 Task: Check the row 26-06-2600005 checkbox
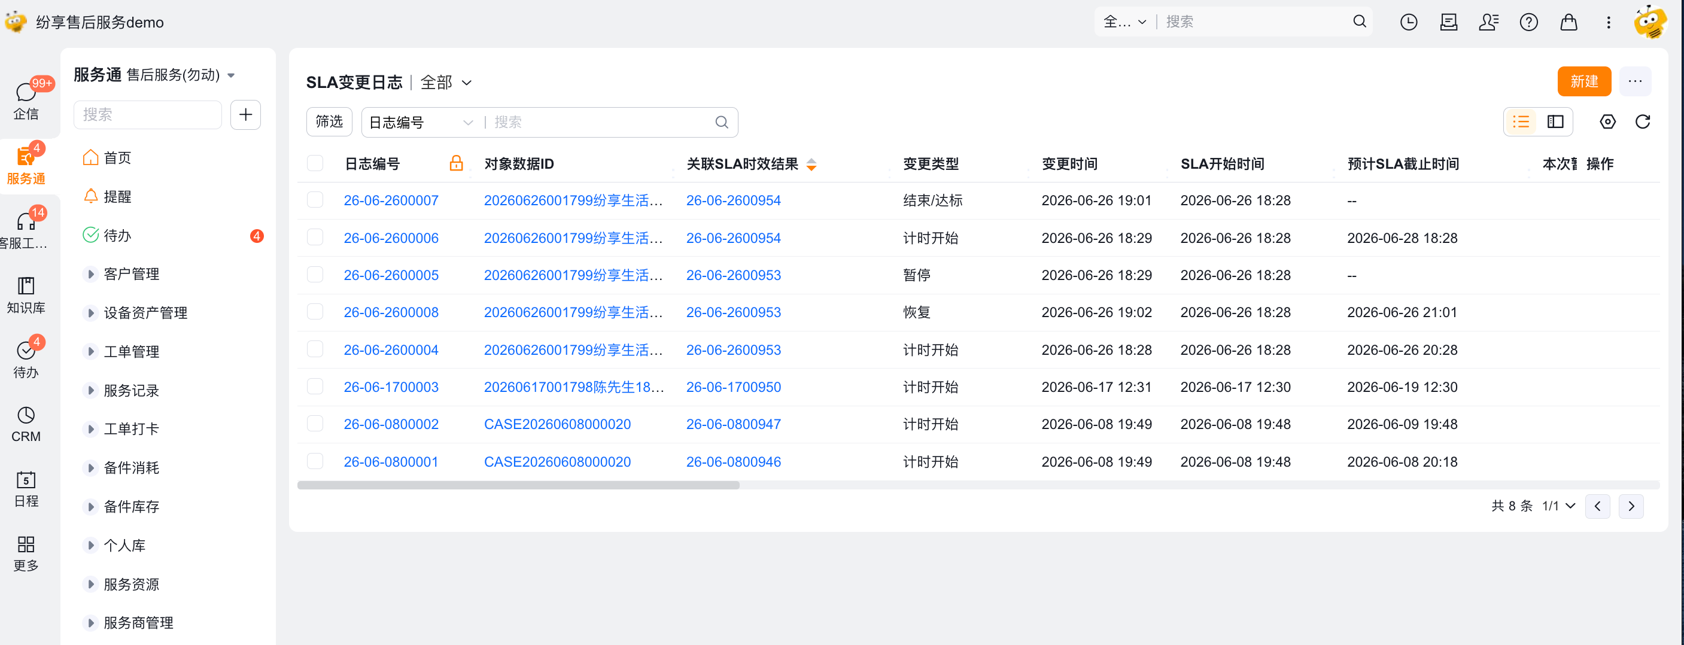point(315,275)
